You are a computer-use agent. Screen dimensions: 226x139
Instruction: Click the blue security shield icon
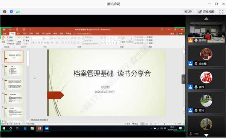[11, 12]
